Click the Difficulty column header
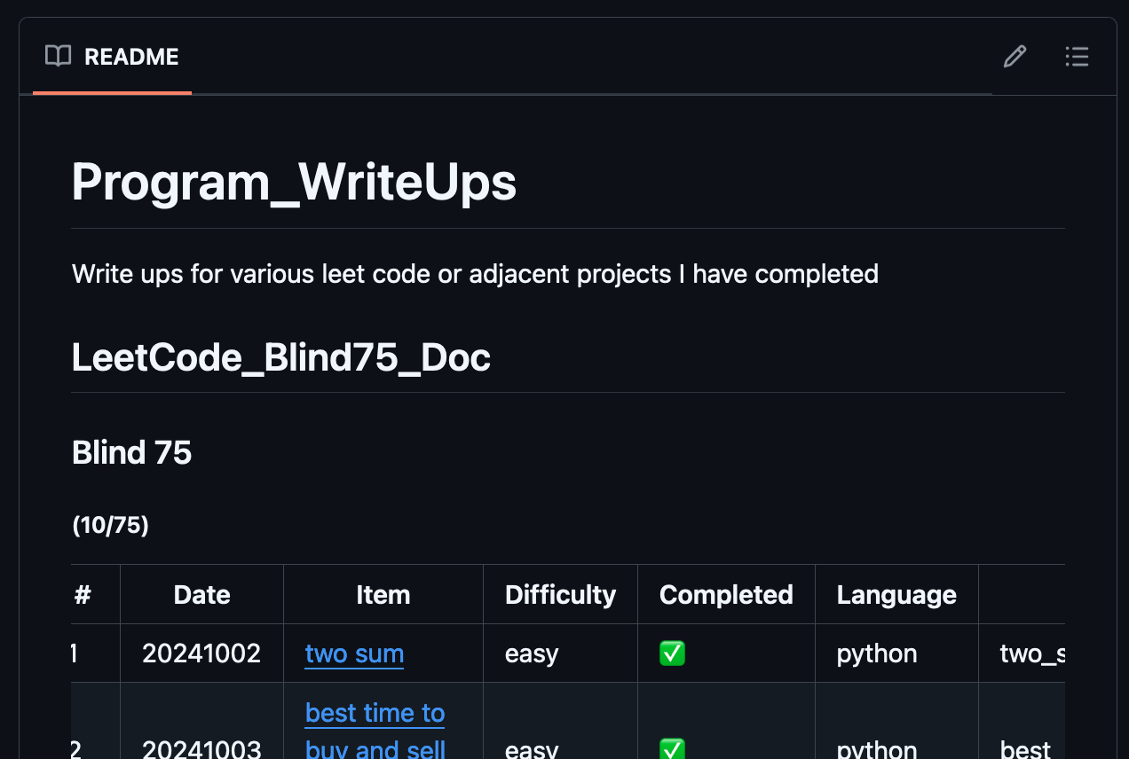The image size is (1129, 759). [560, 594]
